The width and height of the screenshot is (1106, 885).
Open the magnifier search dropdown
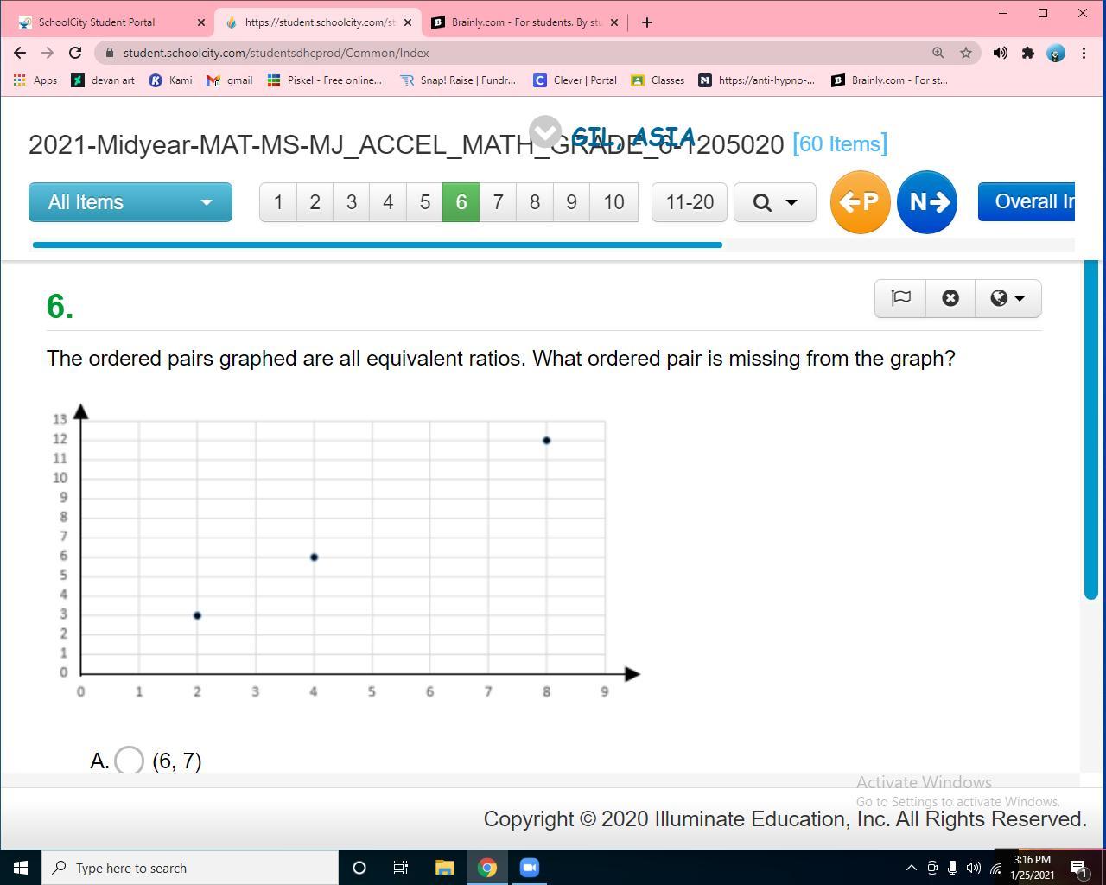click(775, 202)
